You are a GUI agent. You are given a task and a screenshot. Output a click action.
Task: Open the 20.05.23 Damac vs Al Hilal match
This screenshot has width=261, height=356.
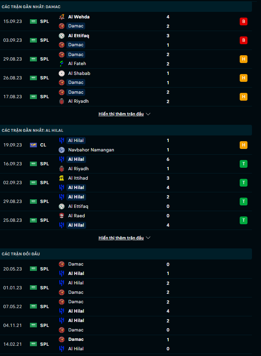[x=123, y=269]
